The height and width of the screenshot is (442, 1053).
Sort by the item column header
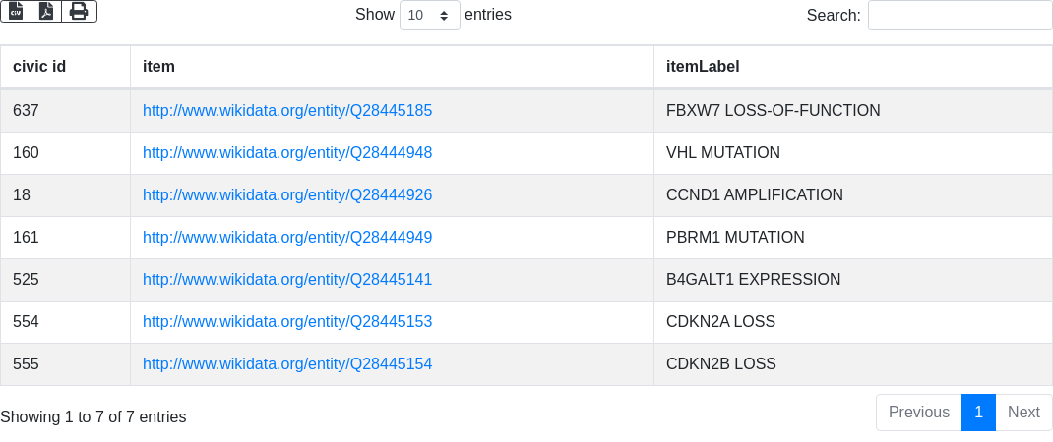pos(158,67)
